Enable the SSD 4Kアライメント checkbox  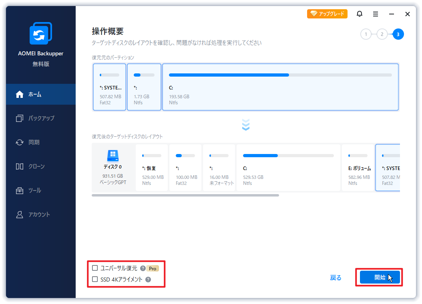click(x=95, y=280)
